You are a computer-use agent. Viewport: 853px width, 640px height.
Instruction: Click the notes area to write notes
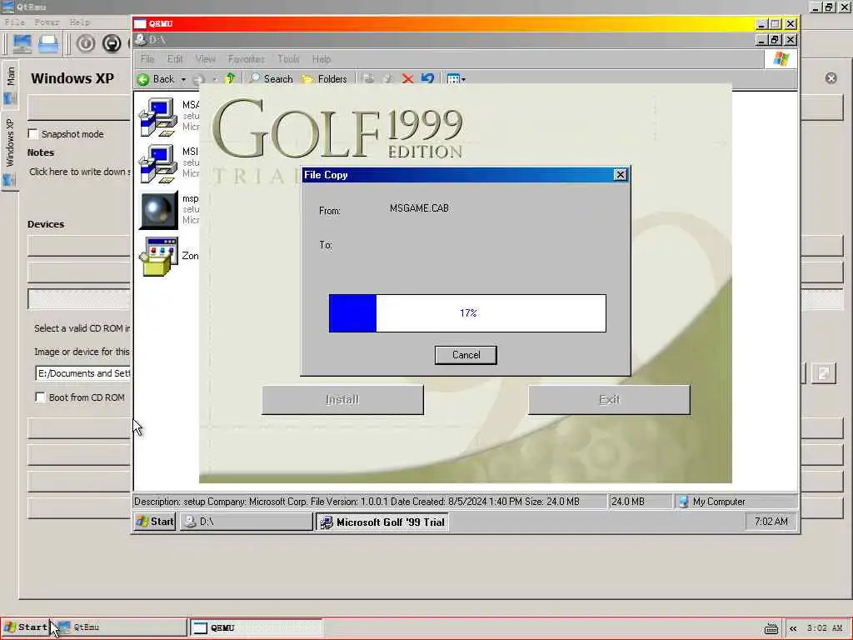(x=80, y=172)
